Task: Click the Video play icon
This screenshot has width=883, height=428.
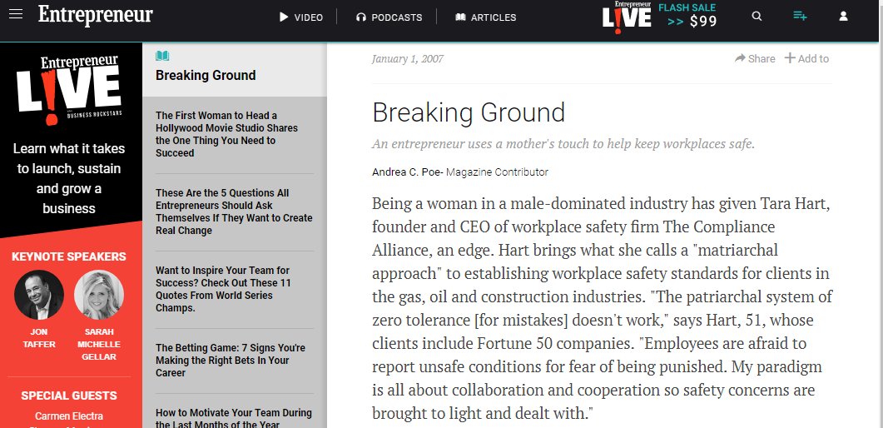Action: click(284, 17)
